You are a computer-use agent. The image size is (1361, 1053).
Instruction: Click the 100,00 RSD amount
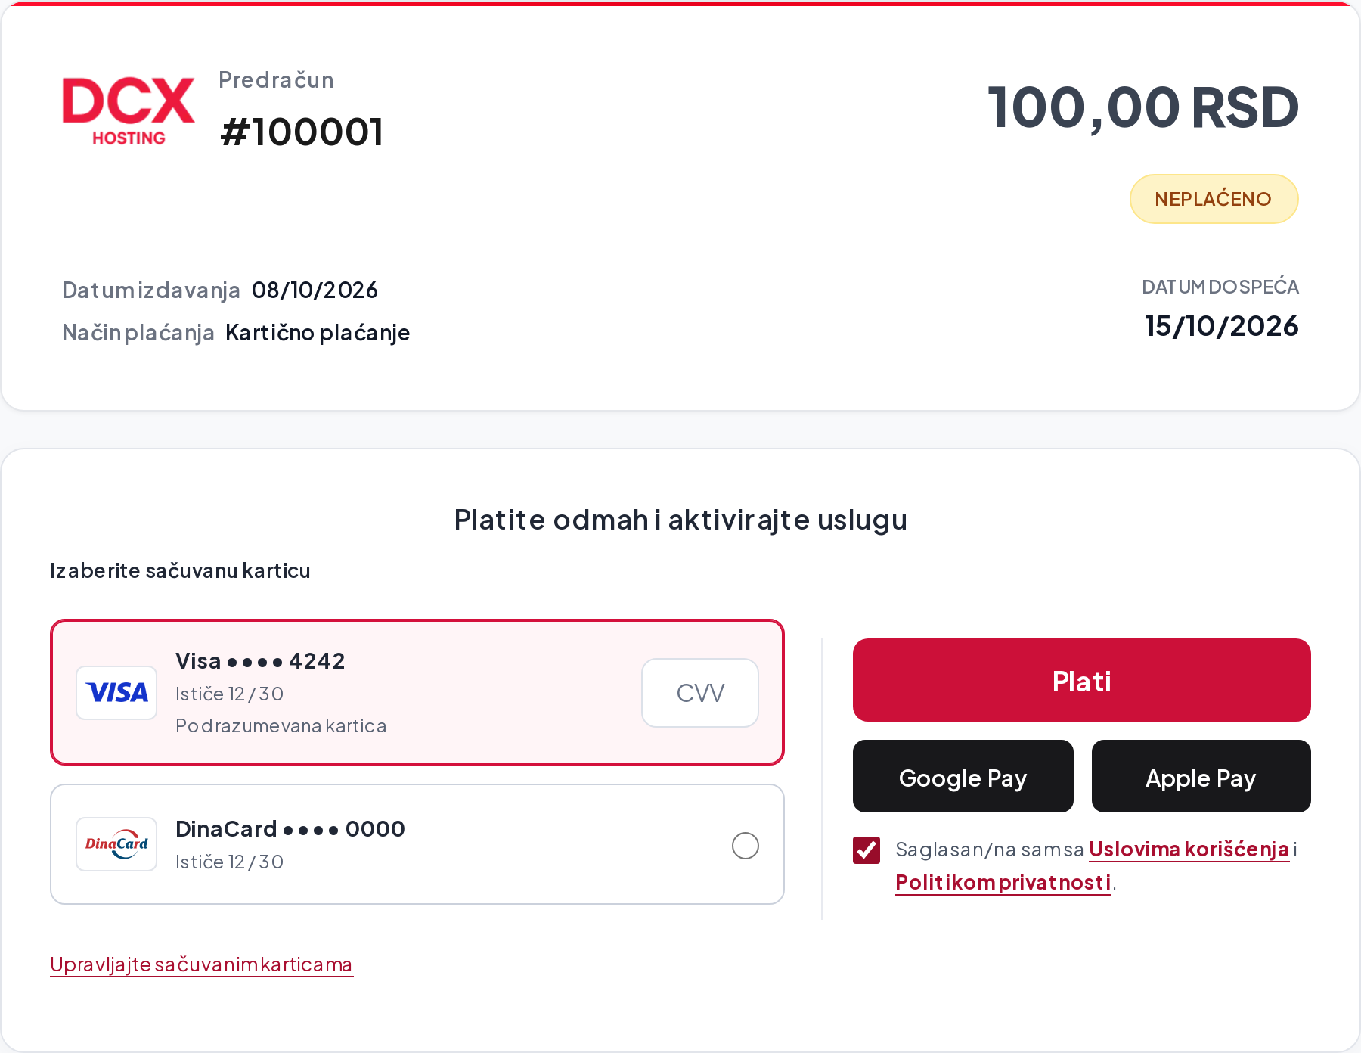tap(1143, 107)
